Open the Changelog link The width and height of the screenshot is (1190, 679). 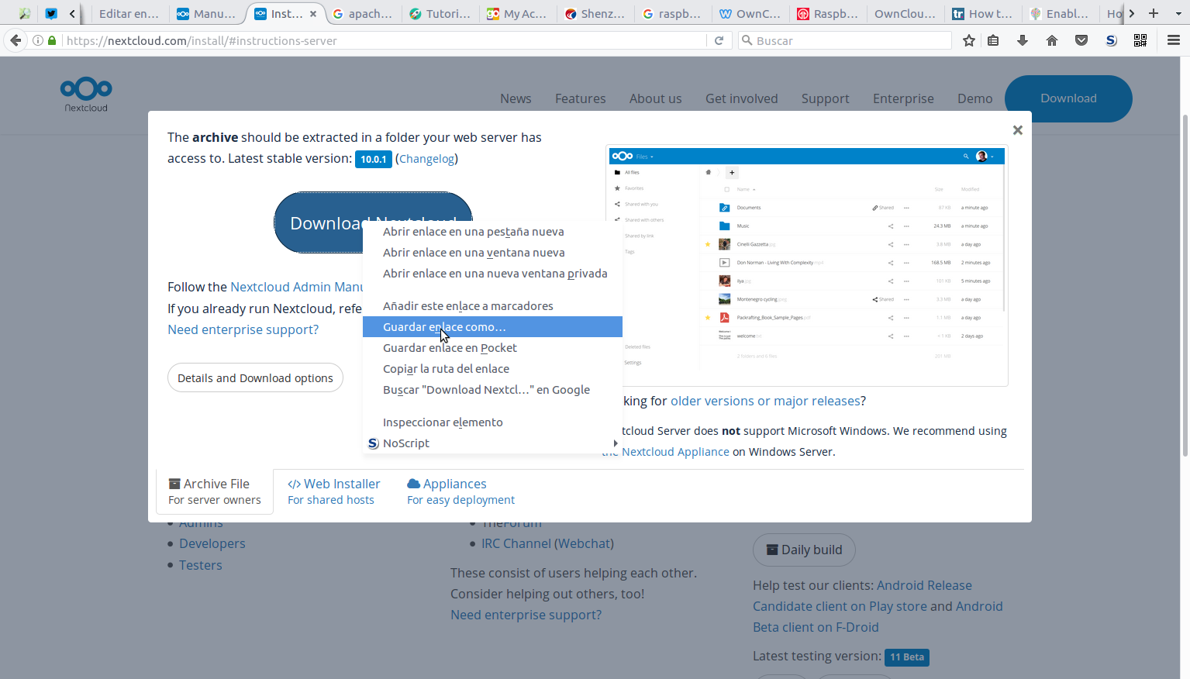tap(427, 159)
